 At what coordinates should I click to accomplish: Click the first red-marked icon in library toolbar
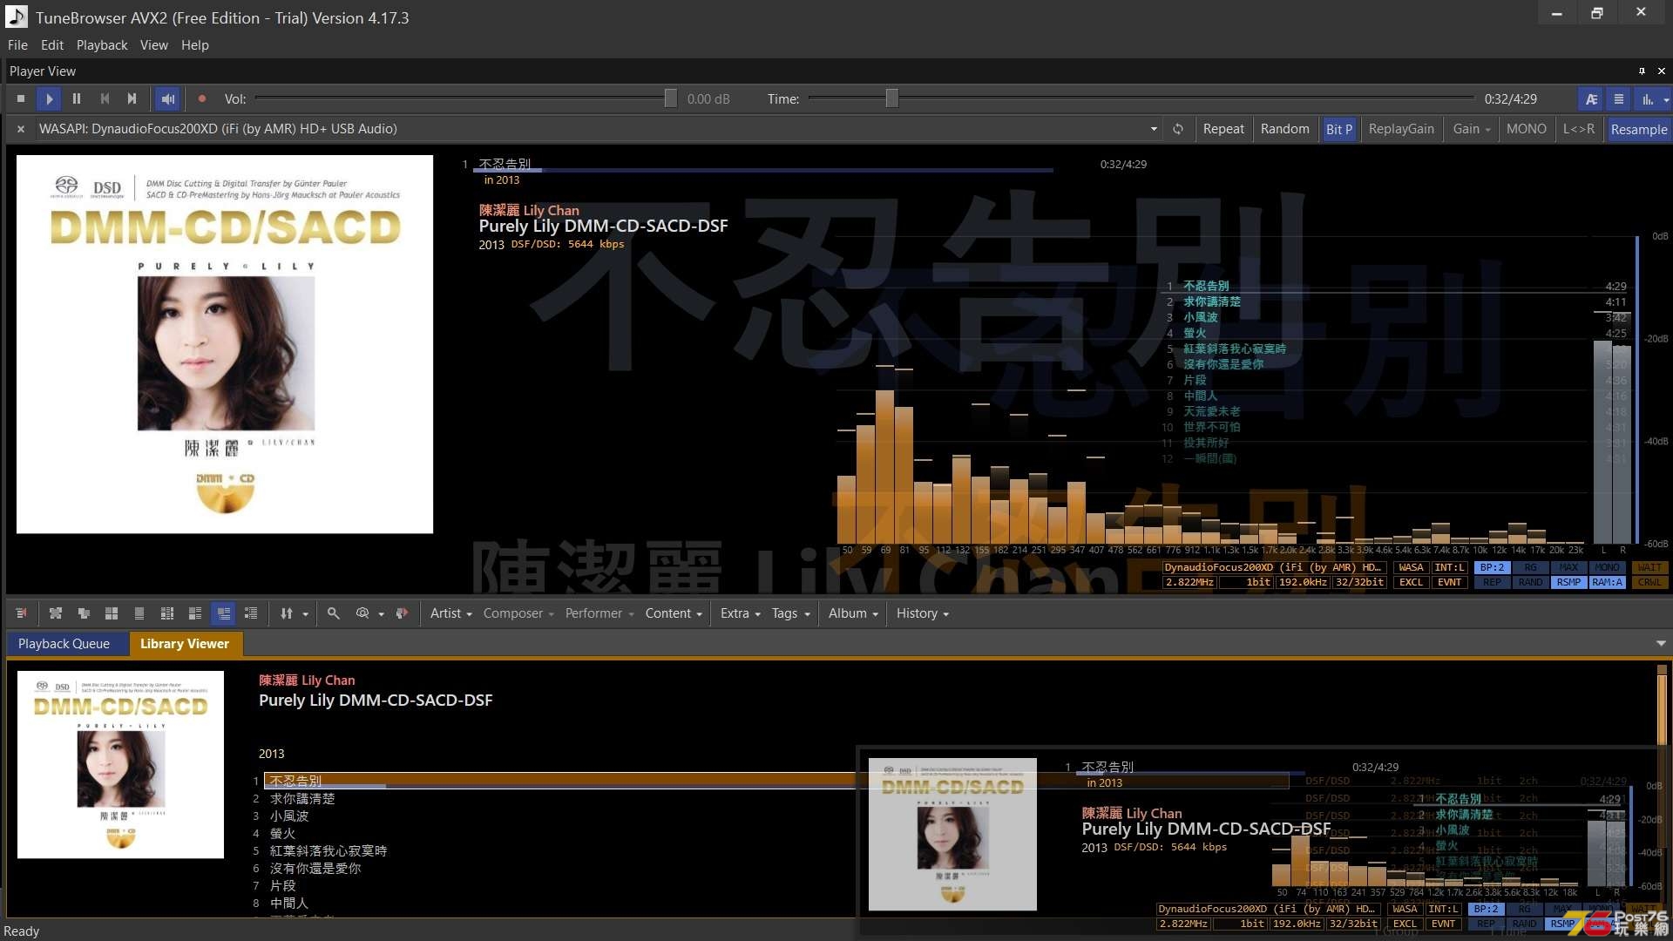click(21, 613)
